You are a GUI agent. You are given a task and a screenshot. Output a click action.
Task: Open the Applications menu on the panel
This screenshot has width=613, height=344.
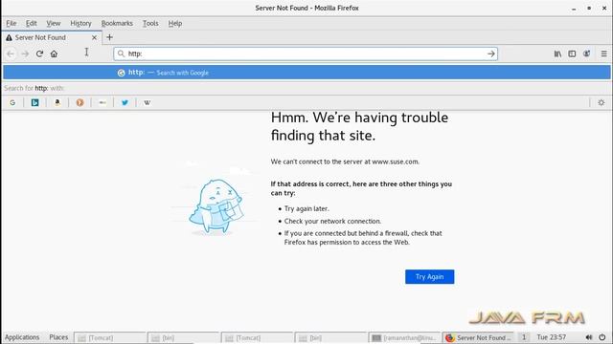click(22, 337)
